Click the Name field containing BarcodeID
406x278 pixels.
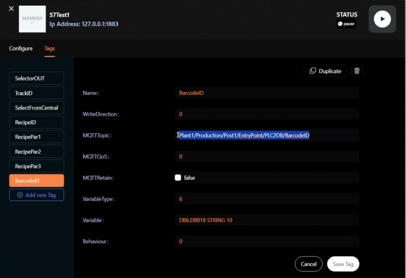pyautogui.click(x=267, y=93)
